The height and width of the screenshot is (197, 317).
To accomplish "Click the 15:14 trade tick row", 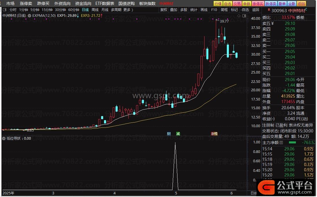I will coord(288,149).
